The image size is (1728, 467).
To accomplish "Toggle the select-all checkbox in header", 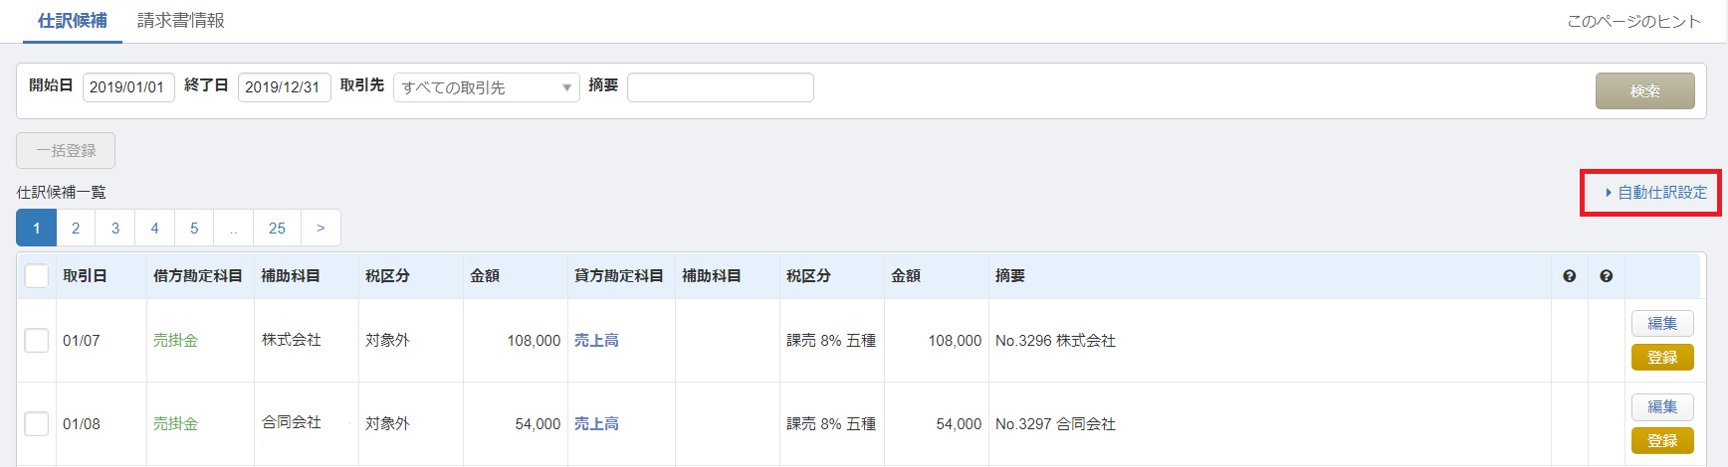I will point(37,275).
